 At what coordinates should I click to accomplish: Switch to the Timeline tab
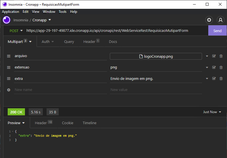(89, 123)
